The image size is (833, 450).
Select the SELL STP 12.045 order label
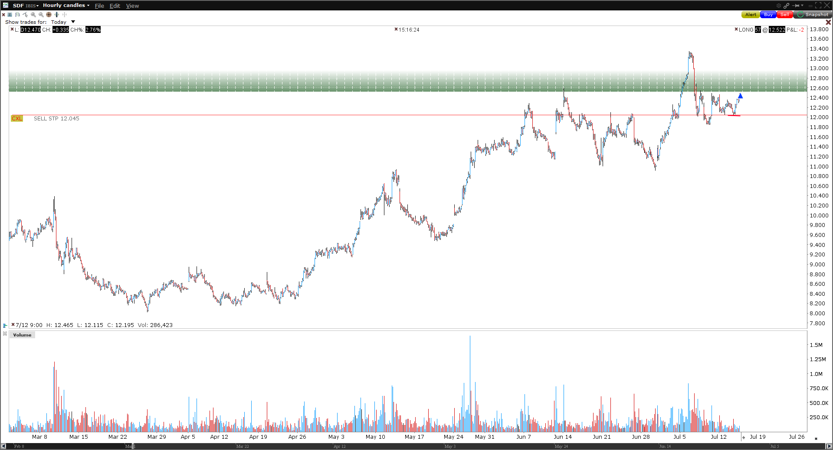[x=56, y=118]
